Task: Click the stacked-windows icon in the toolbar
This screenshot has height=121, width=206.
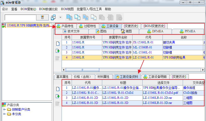Action: pos(53,17)
